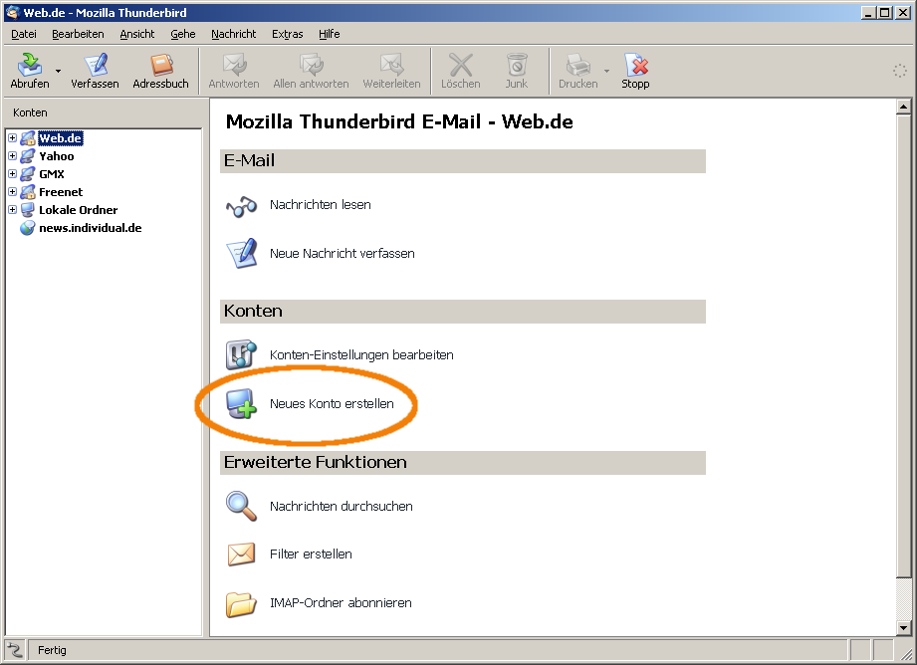Click the Thunderbird title bar icon
Viewport: 917px width, 665px height.
click(12, 12)
